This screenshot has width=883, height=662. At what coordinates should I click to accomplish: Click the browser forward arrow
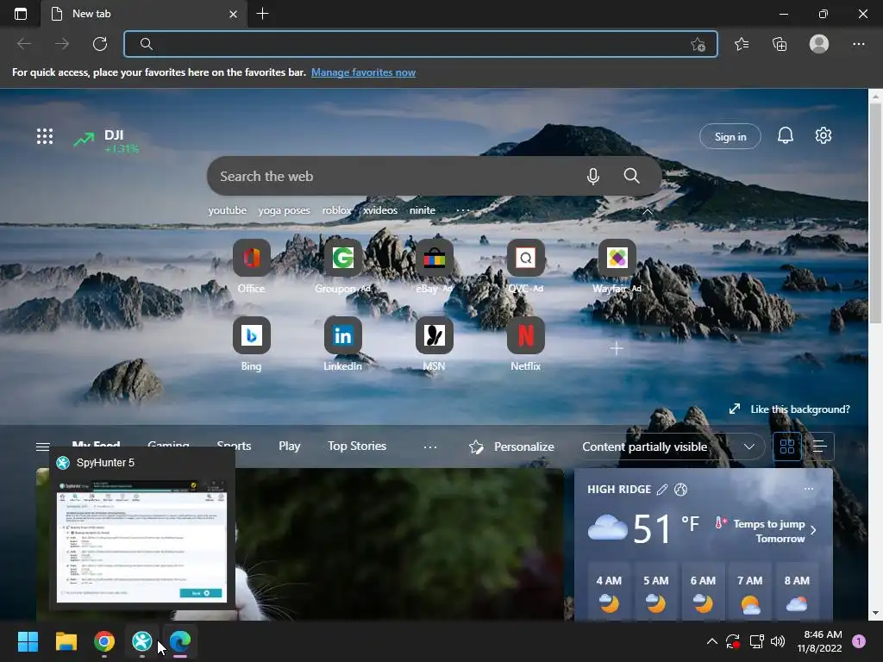click(x=62, y=44)
